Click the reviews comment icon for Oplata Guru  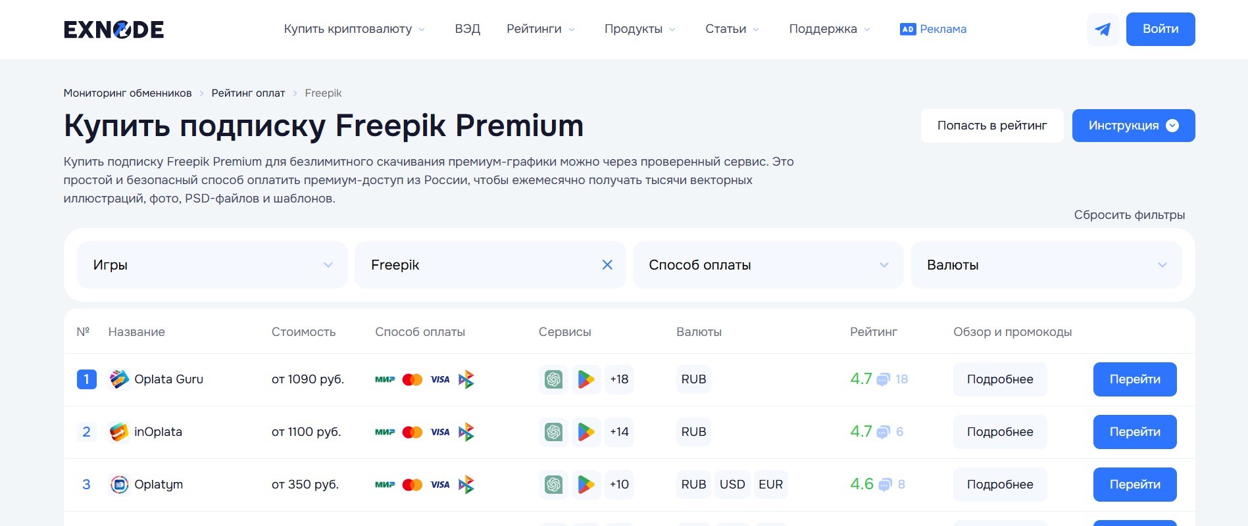click(x=883, y=379)
